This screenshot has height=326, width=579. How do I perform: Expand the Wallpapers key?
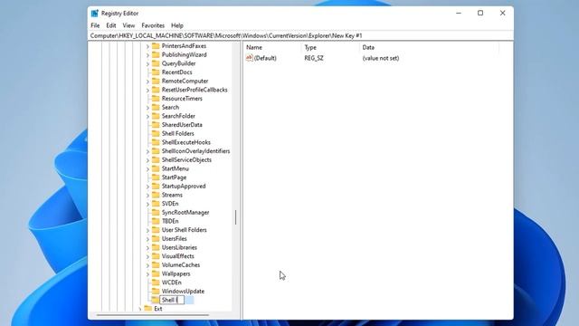point(147,274)
